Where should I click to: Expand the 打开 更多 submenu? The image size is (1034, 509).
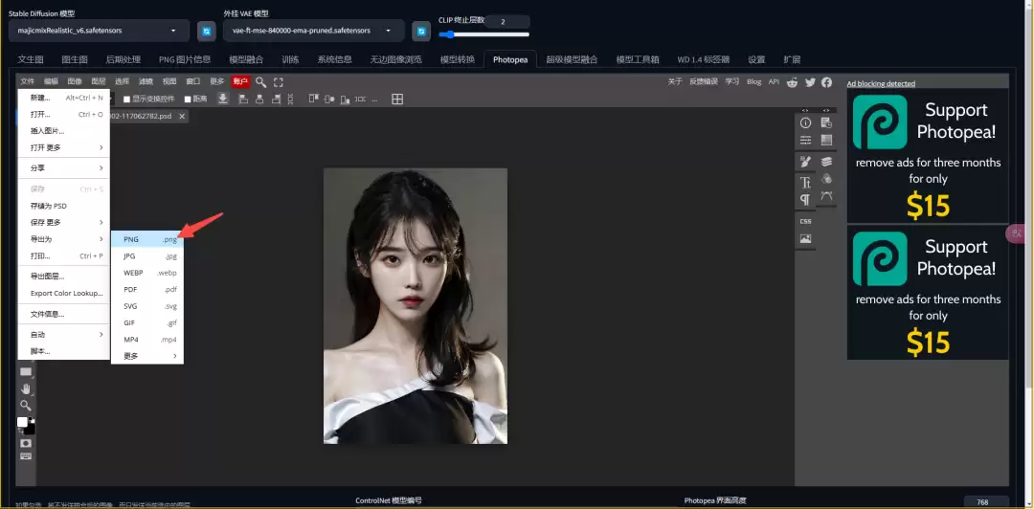(64, 147)
